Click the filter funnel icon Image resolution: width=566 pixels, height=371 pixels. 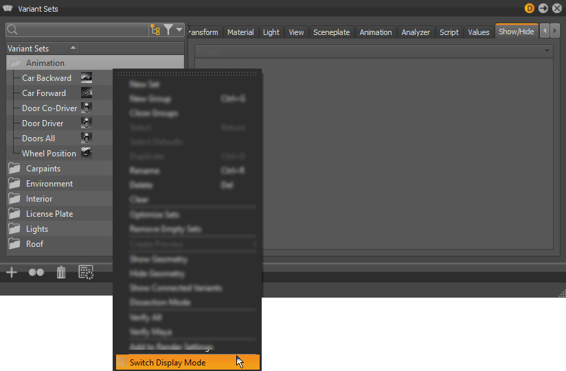[x=168, y=29]
